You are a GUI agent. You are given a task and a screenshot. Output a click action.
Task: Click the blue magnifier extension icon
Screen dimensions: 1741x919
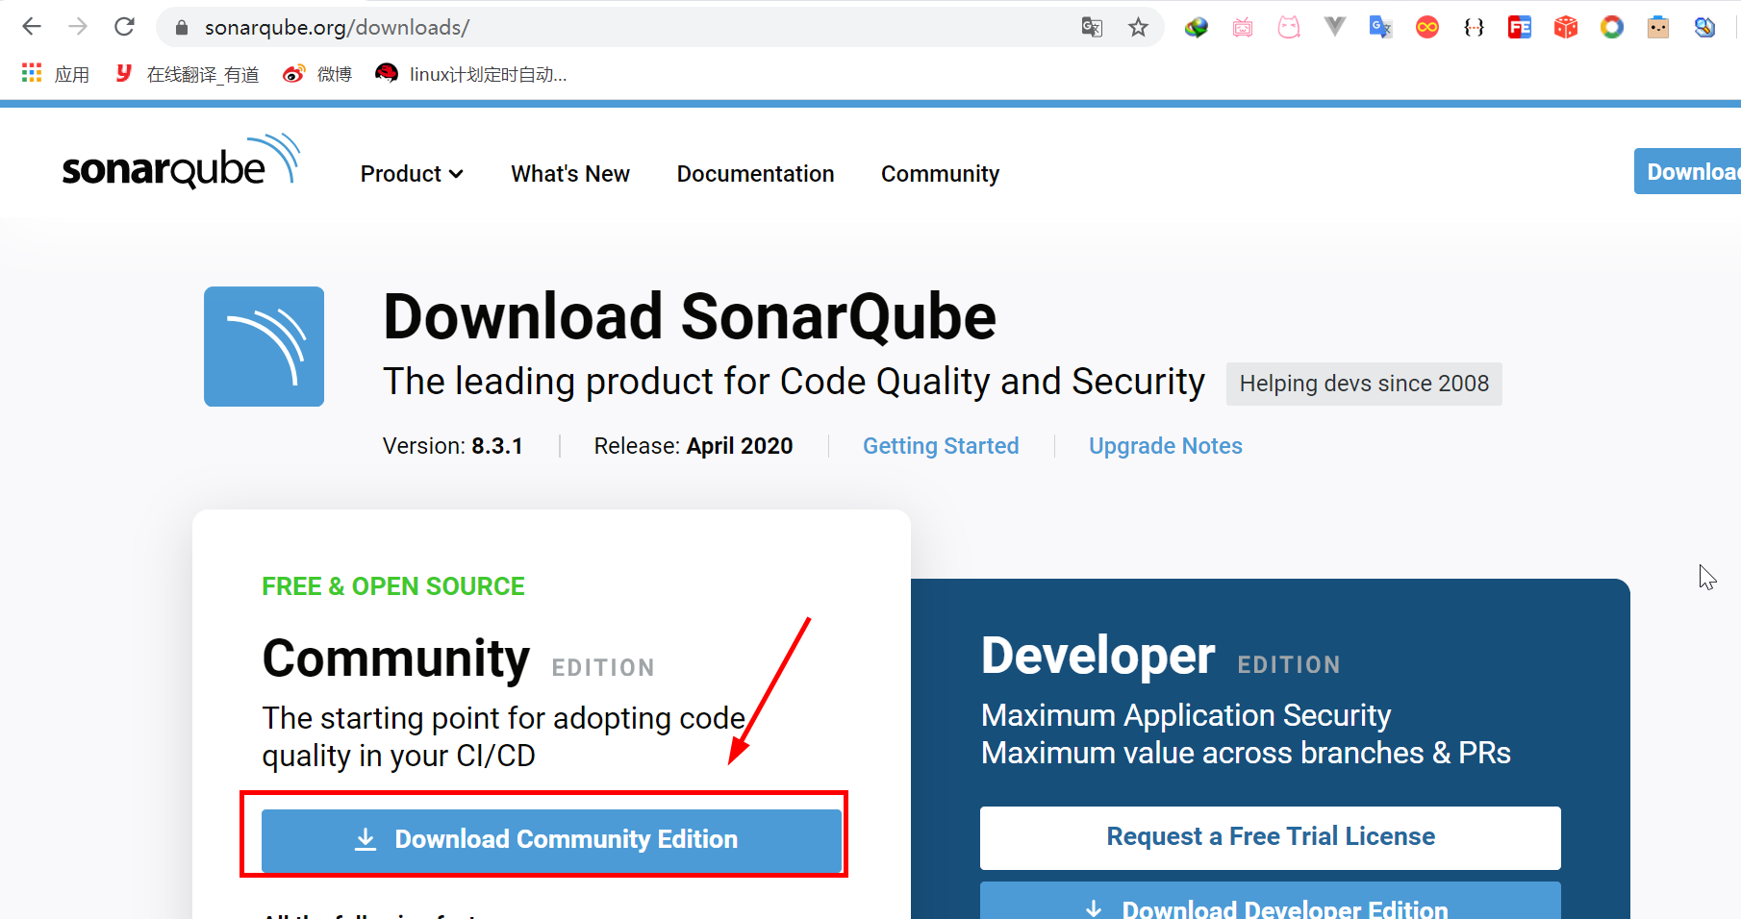click(1704, 27)
